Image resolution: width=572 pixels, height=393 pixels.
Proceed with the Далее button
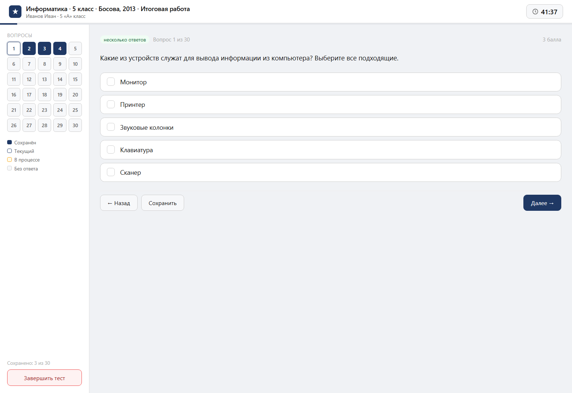pyautogui.click(x=542, y=203)
